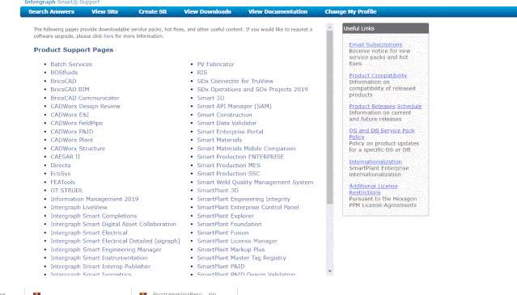The height and width of the screenshot is (295, 517).
Task: Open the Directa product page
Action: click(x=61, y=165)
